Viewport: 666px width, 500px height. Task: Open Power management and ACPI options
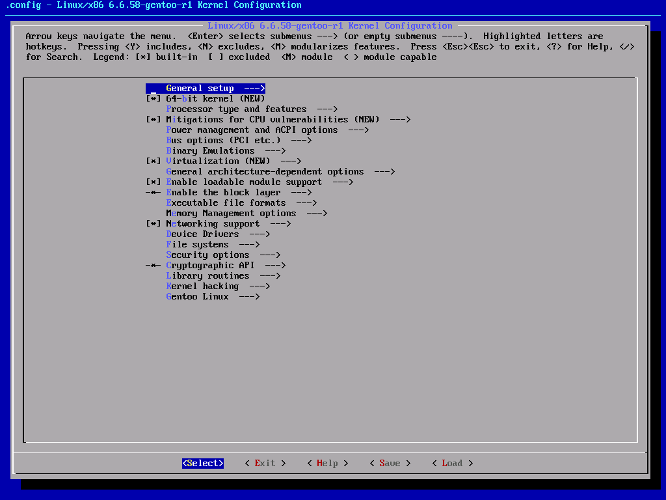coord(267,130)
